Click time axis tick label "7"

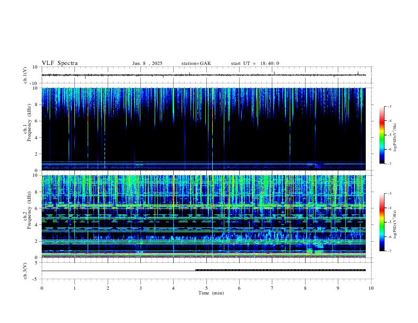click(272, 288)
